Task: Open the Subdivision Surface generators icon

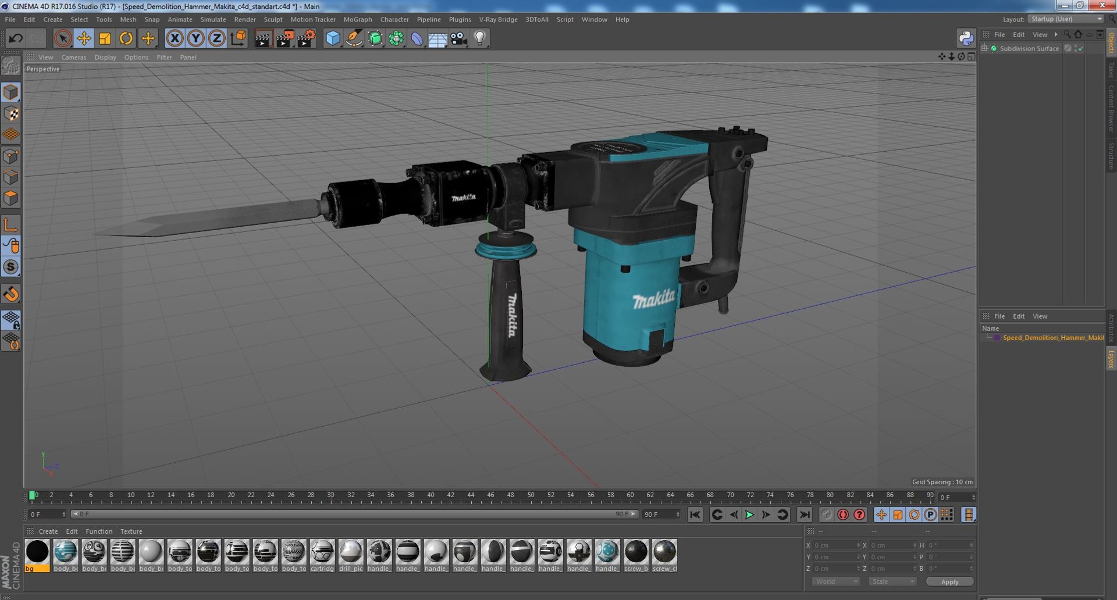Action: click(375, 38)
